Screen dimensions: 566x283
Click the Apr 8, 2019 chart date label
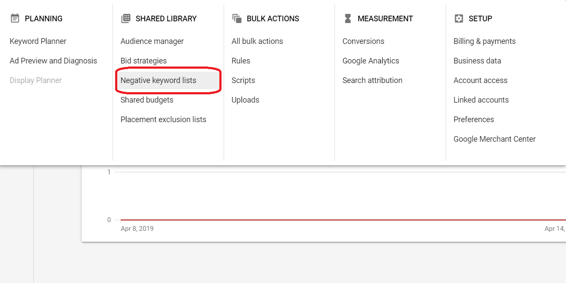click(137, 229)
